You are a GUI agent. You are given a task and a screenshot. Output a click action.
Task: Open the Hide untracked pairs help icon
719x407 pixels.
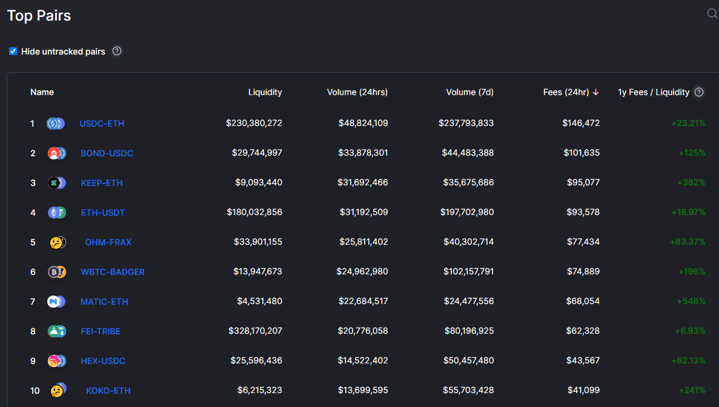[117, 51]
